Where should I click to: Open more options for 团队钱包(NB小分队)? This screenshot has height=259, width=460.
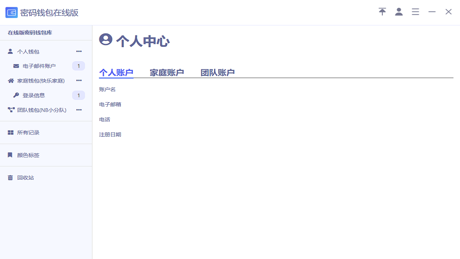79,110
